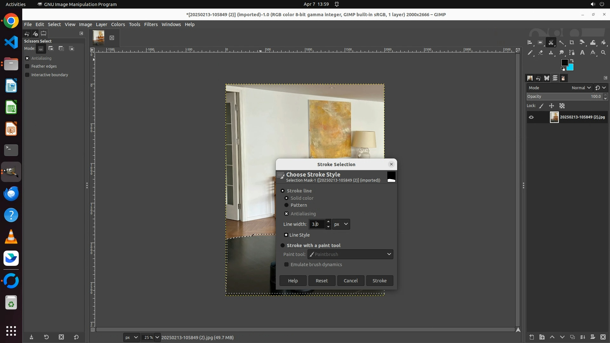Select the Paths tool
Screen dimensions: 610x343
tap(572, 53)
